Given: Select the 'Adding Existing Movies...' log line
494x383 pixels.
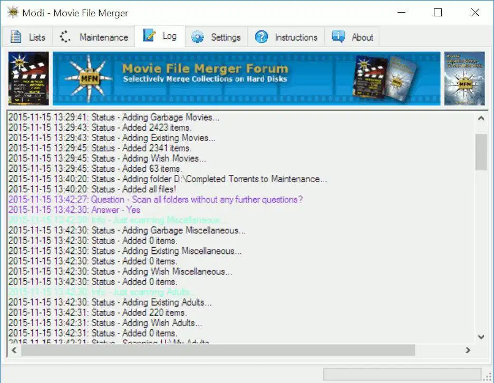Looking at the screenshot, I should (x=112, y=138).
